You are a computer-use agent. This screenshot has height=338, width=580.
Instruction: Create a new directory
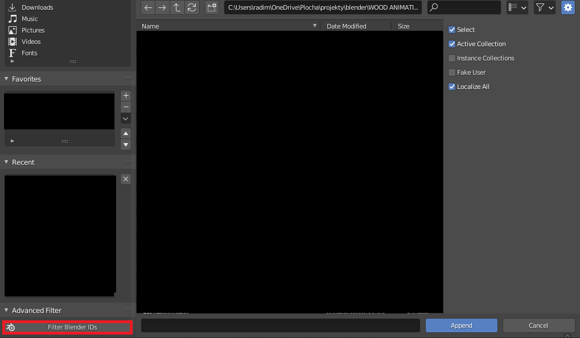(x=212, y=7)
